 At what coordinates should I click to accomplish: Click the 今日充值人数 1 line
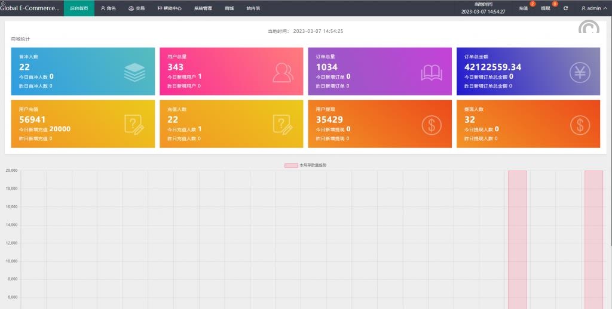185,129
